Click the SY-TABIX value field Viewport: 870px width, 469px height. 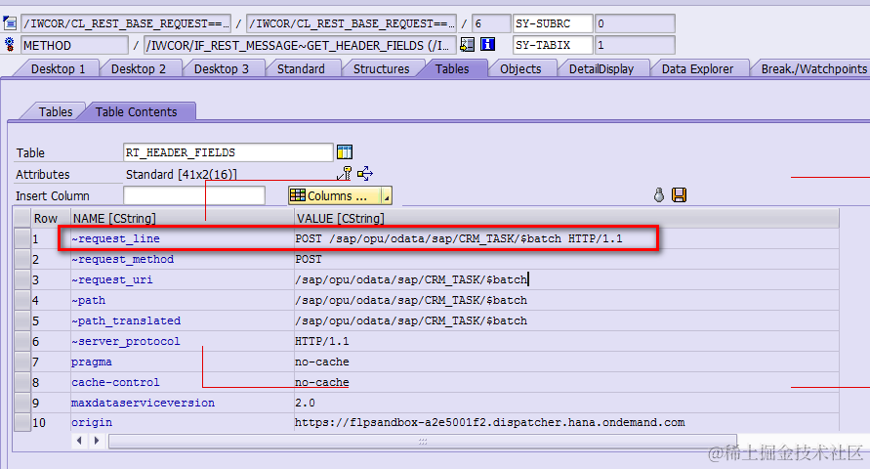pos(635,45)
